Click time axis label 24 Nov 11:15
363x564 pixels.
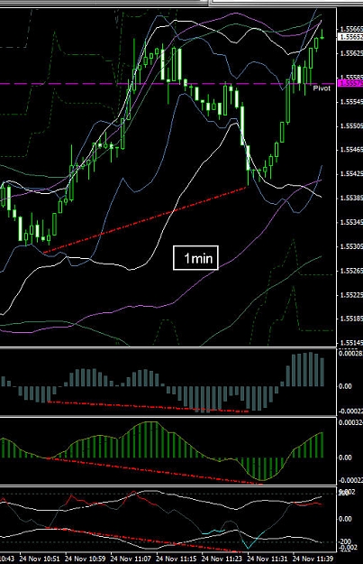click(177, 559)
